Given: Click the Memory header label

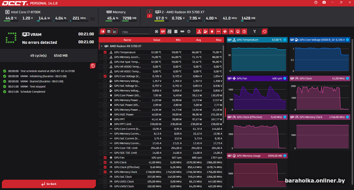Looking at the screenshot, I should pyautogui.click(x=119, y=12).
